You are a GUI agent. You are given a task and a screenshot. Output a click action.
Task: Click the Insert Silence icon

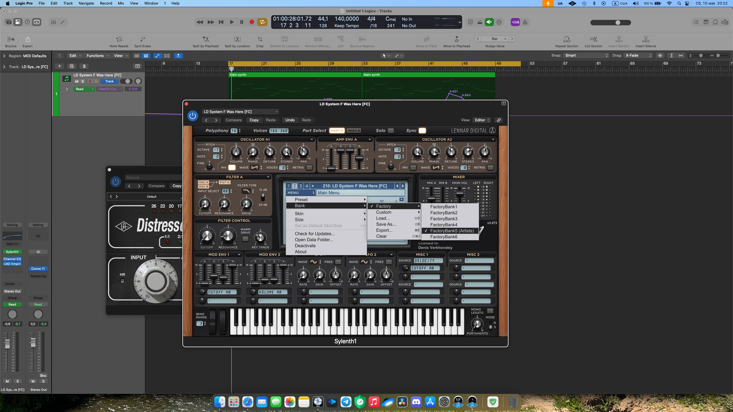(646, 39)
